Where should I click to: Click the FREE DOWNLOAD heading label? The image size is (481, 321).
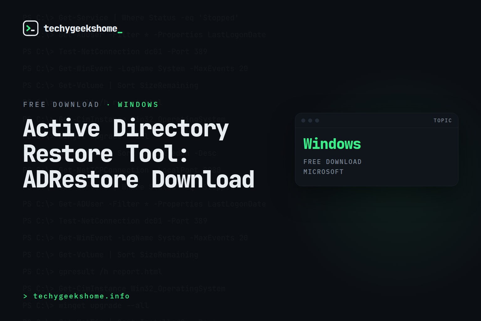(x=61, y=104)
